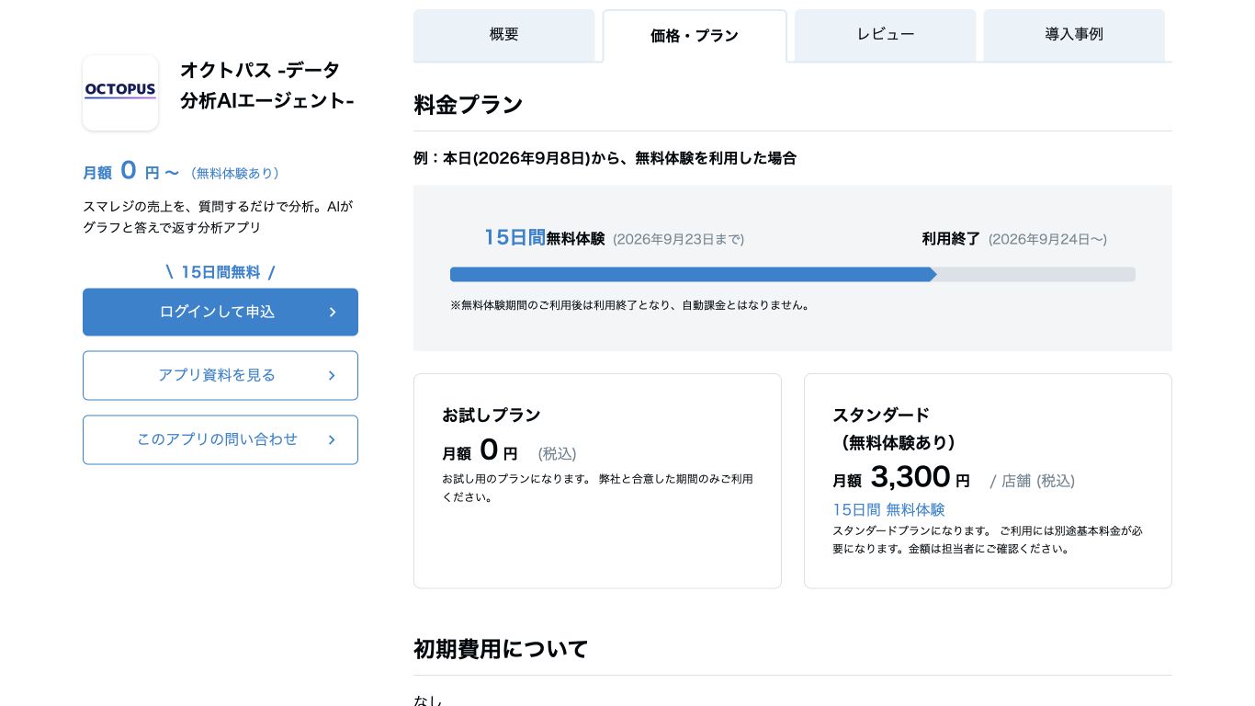Click the お試しプラン card description text
This screenshot has height=706, width=1255.
(597, 488)
